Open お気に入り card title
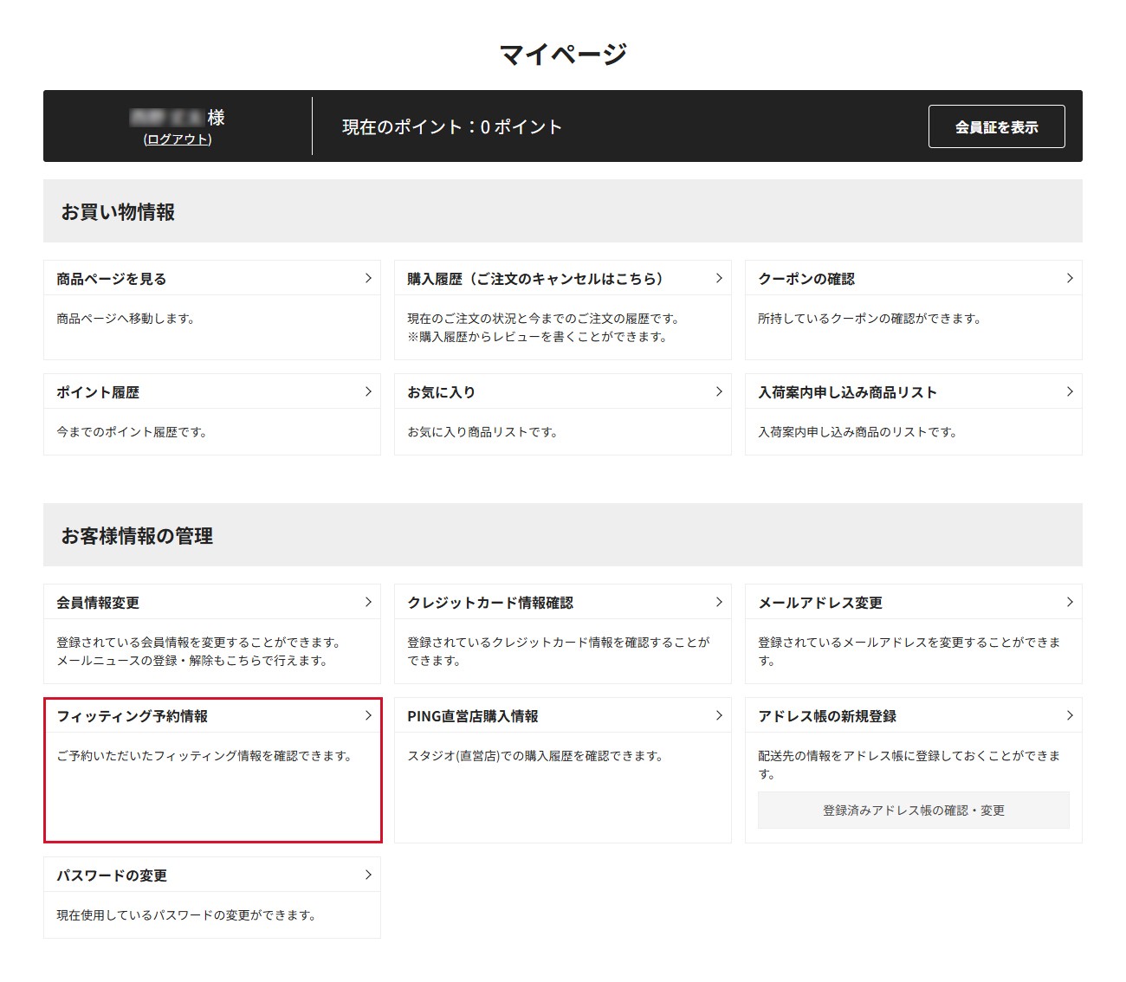Image resolution: width=1126 pixels, height=982 pixels. 442,392
